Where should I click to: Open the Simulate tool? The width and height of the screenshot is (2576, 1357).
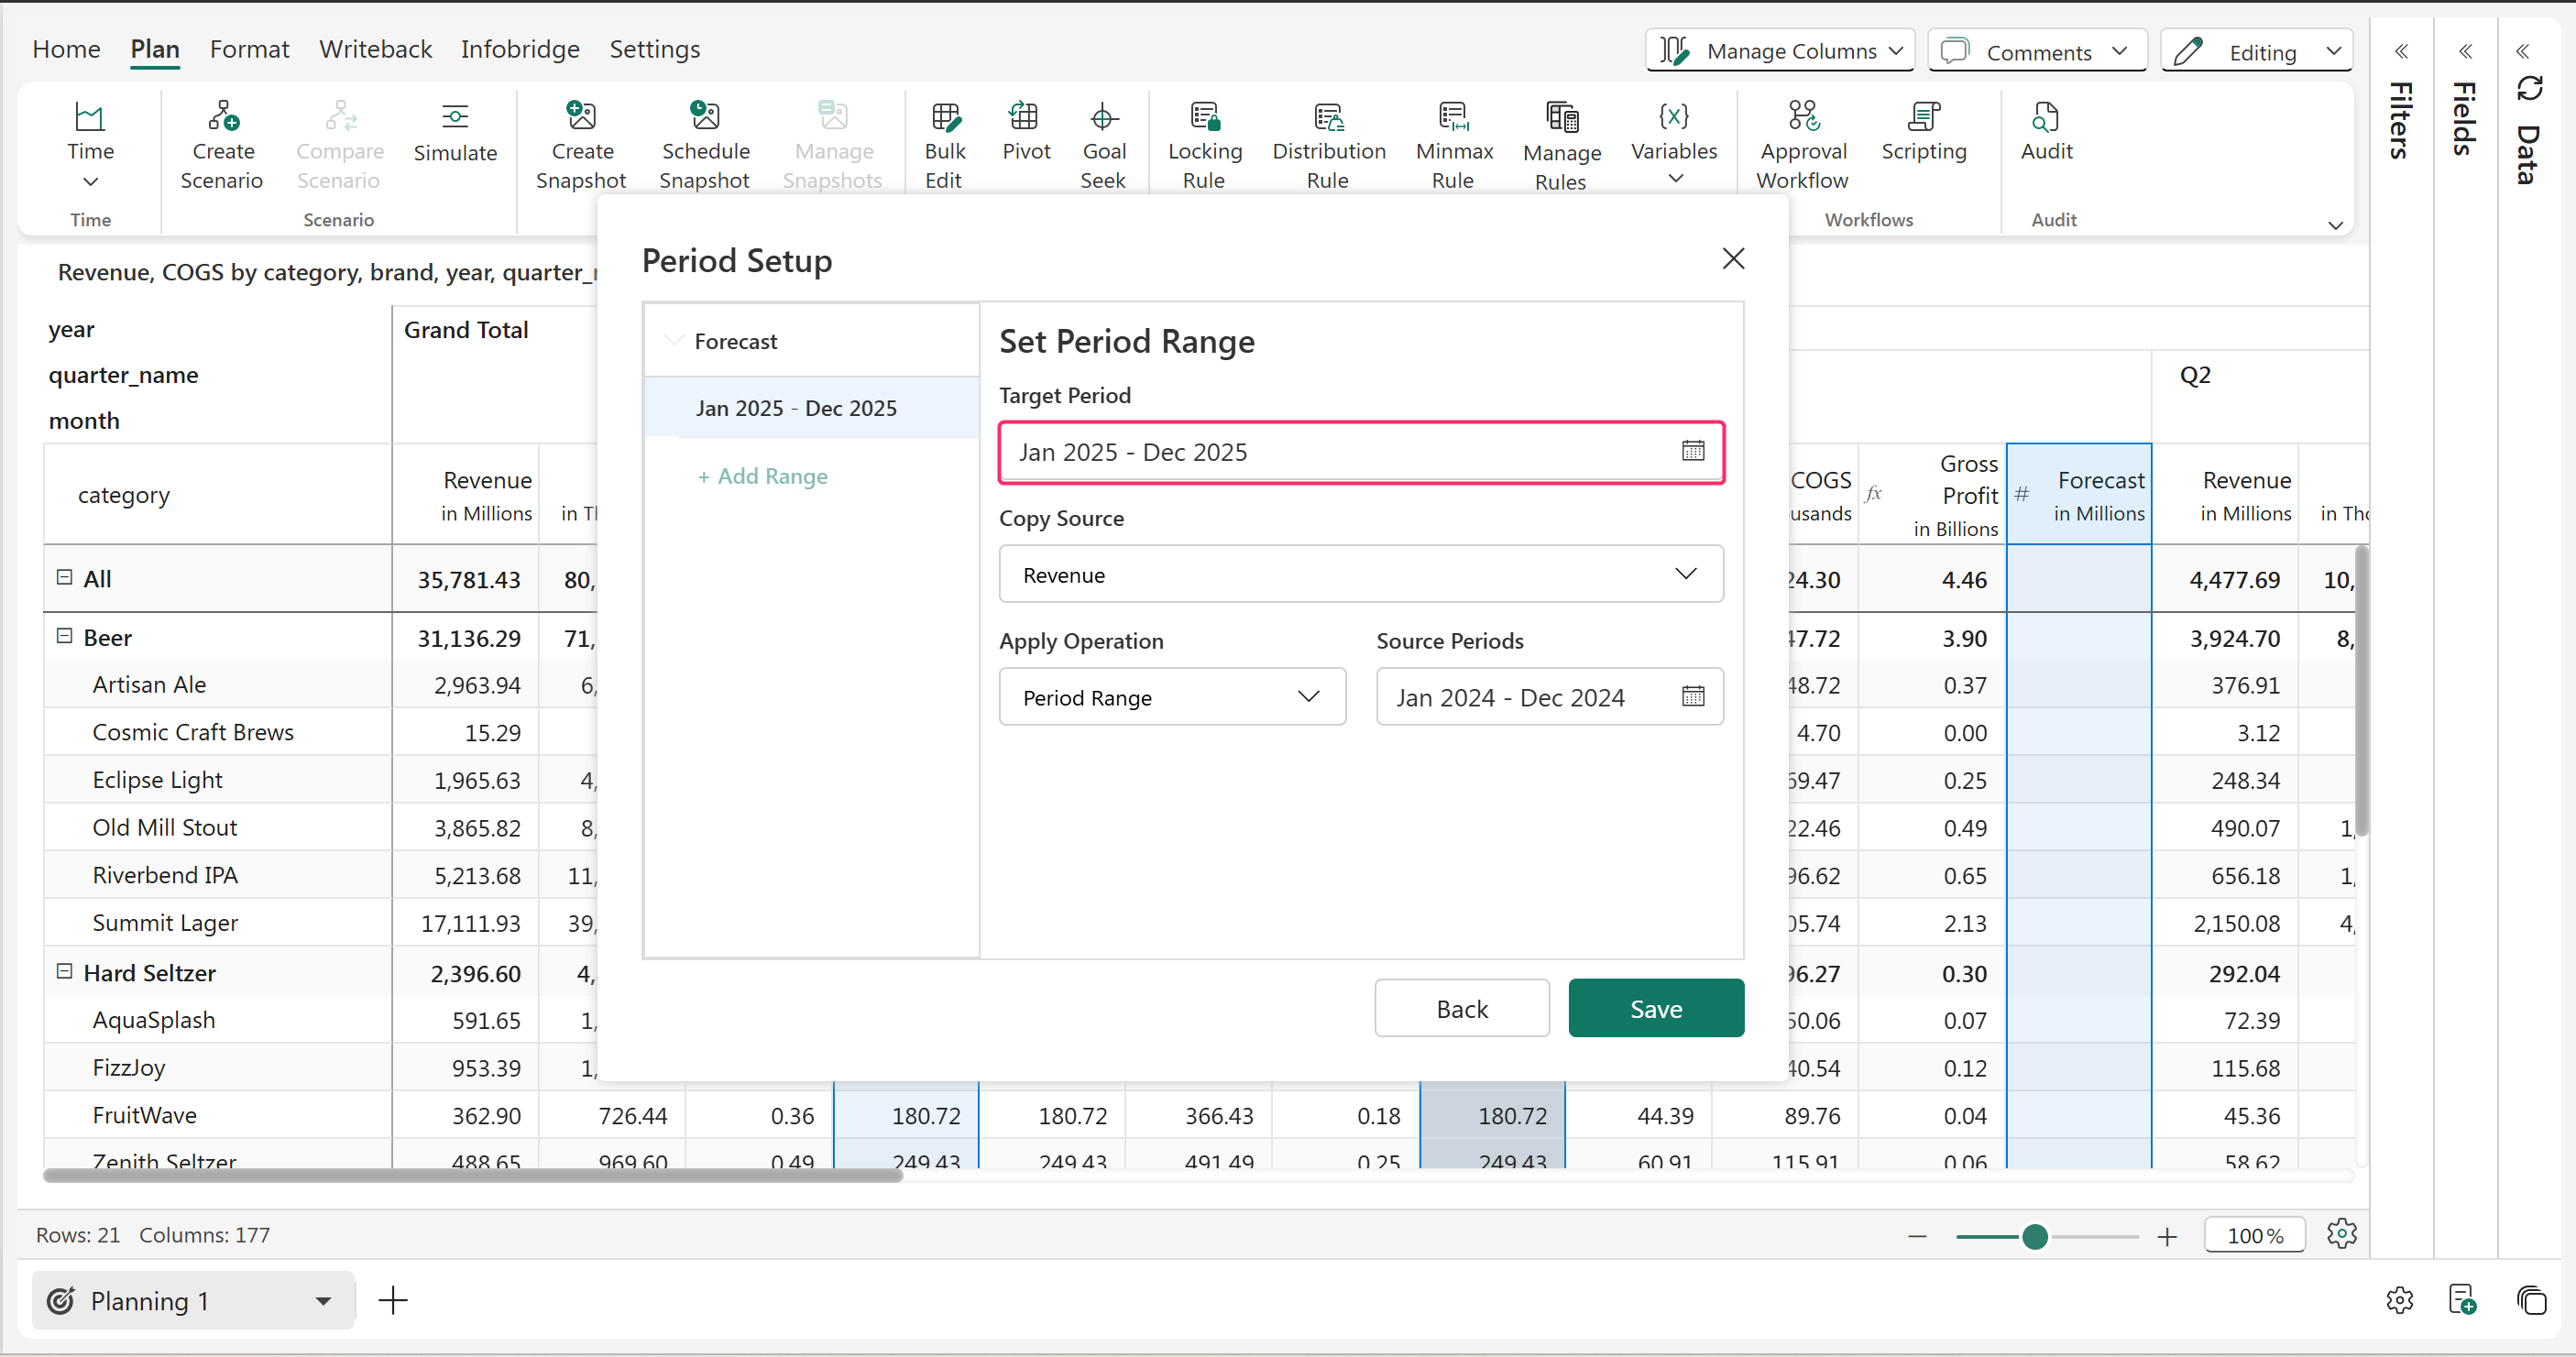click(x=455, y=117)
